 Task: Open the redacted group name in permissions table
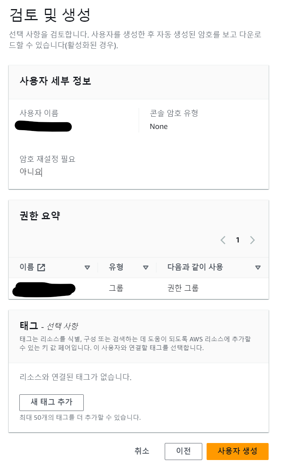43,289
